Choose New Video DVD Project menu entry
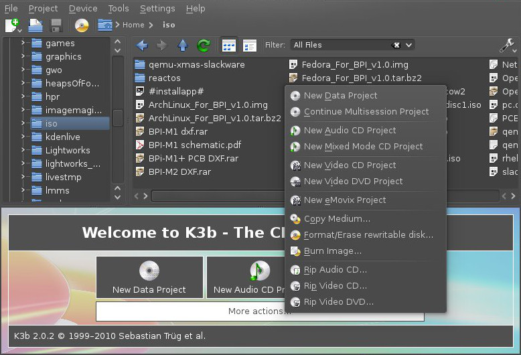The height and width of the screenshot is (355, 521). [353, 182]
